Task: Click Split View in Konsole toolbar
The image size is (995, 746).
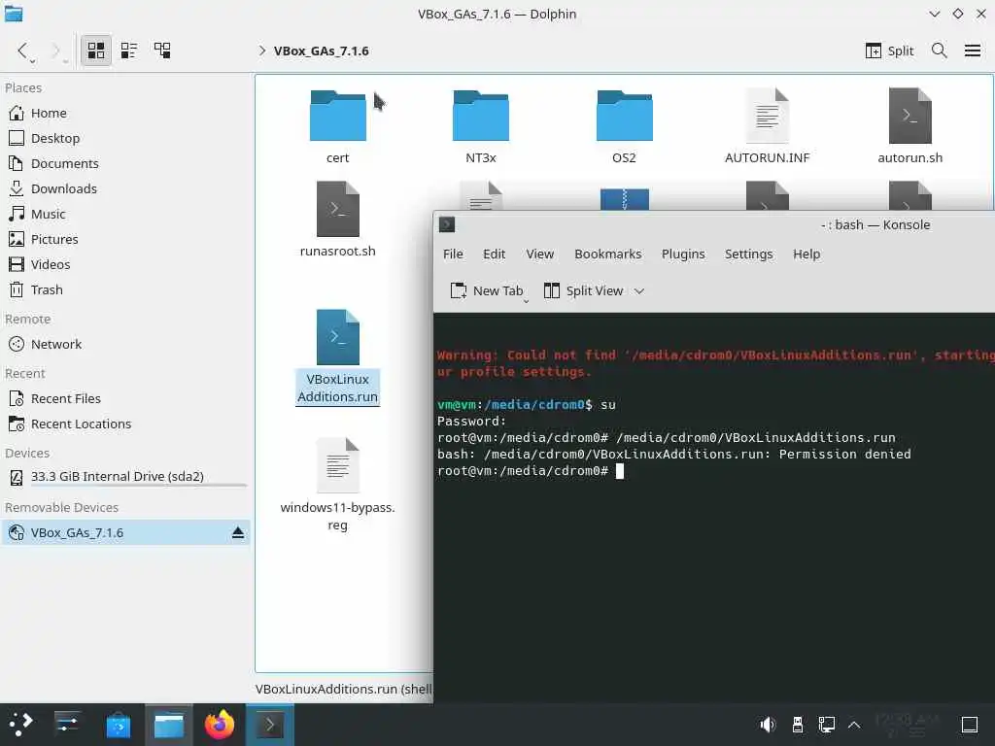Action: coord(584,291)
